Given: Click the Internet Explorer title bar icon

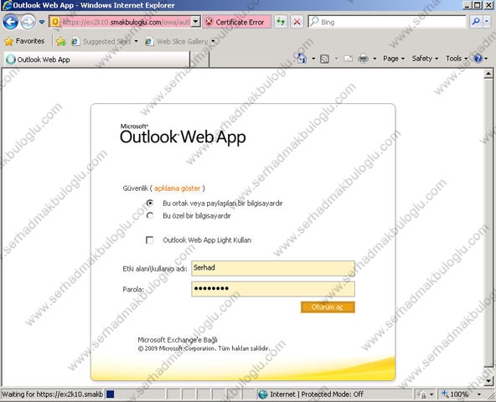Looking at the screenshot, I should click(x=7, y=5).
